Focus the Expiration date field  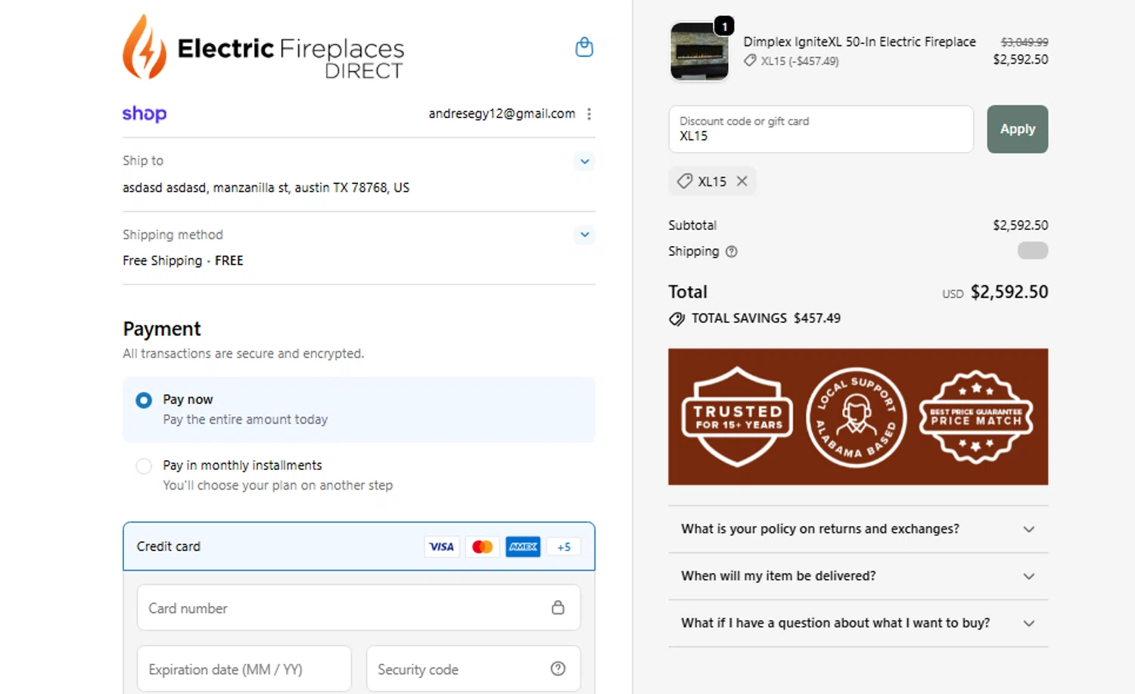click(x=244, y=669)
